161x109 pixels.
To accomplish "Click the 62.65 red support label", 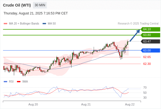I will tap(147, 57).
